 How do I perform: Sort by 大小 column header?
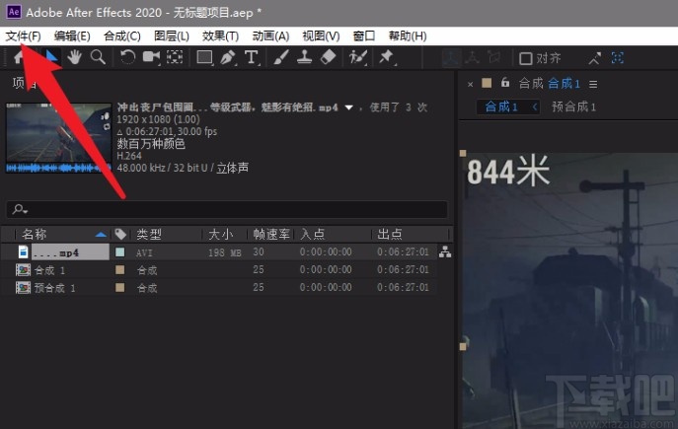[221, 234]
